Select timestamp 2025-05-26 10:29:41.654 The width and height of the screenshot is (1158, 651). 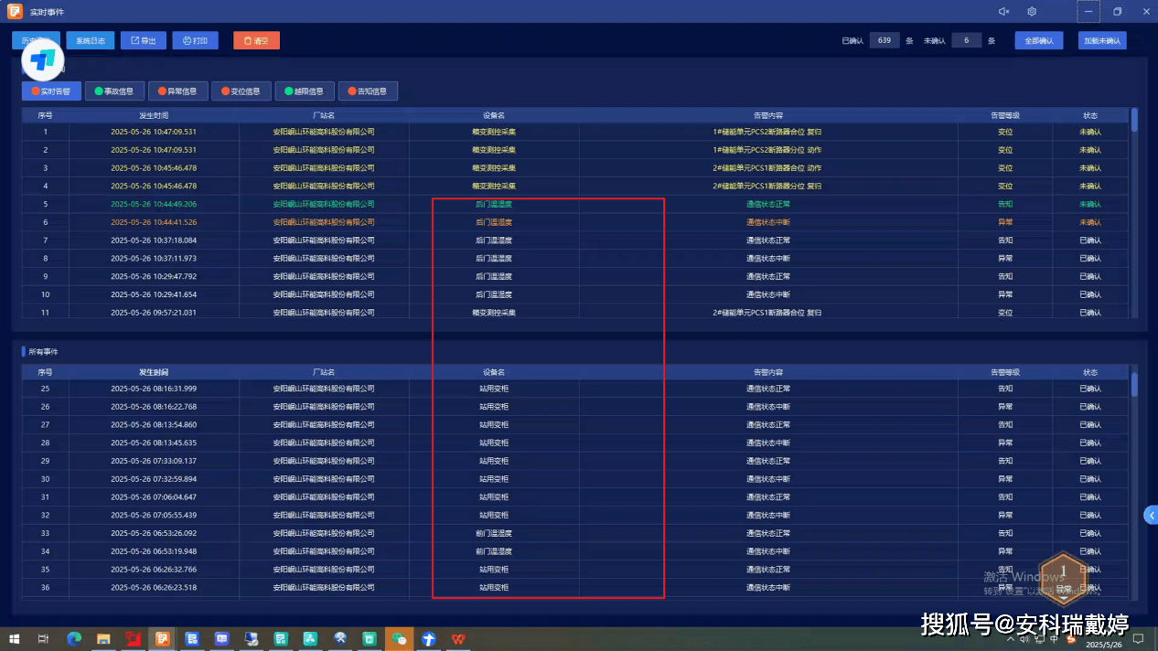[154, 294]
